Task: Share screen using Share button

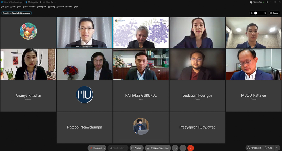Action: [136, 148]
